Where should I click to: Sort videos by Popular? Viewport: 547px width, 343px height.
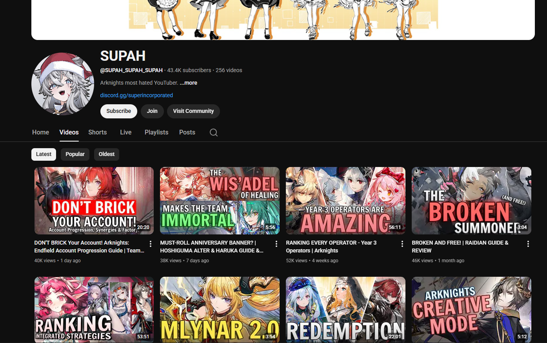click(x=75, y=154)
